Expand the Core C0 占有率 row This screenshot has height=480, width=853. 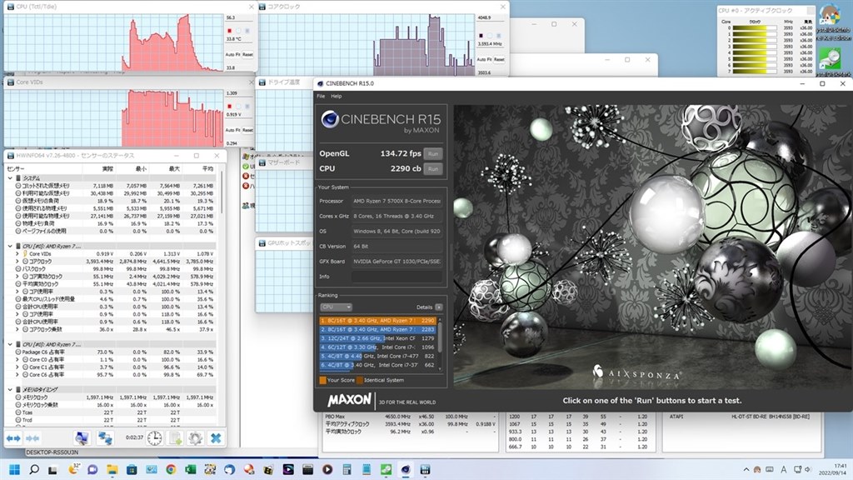17,360
